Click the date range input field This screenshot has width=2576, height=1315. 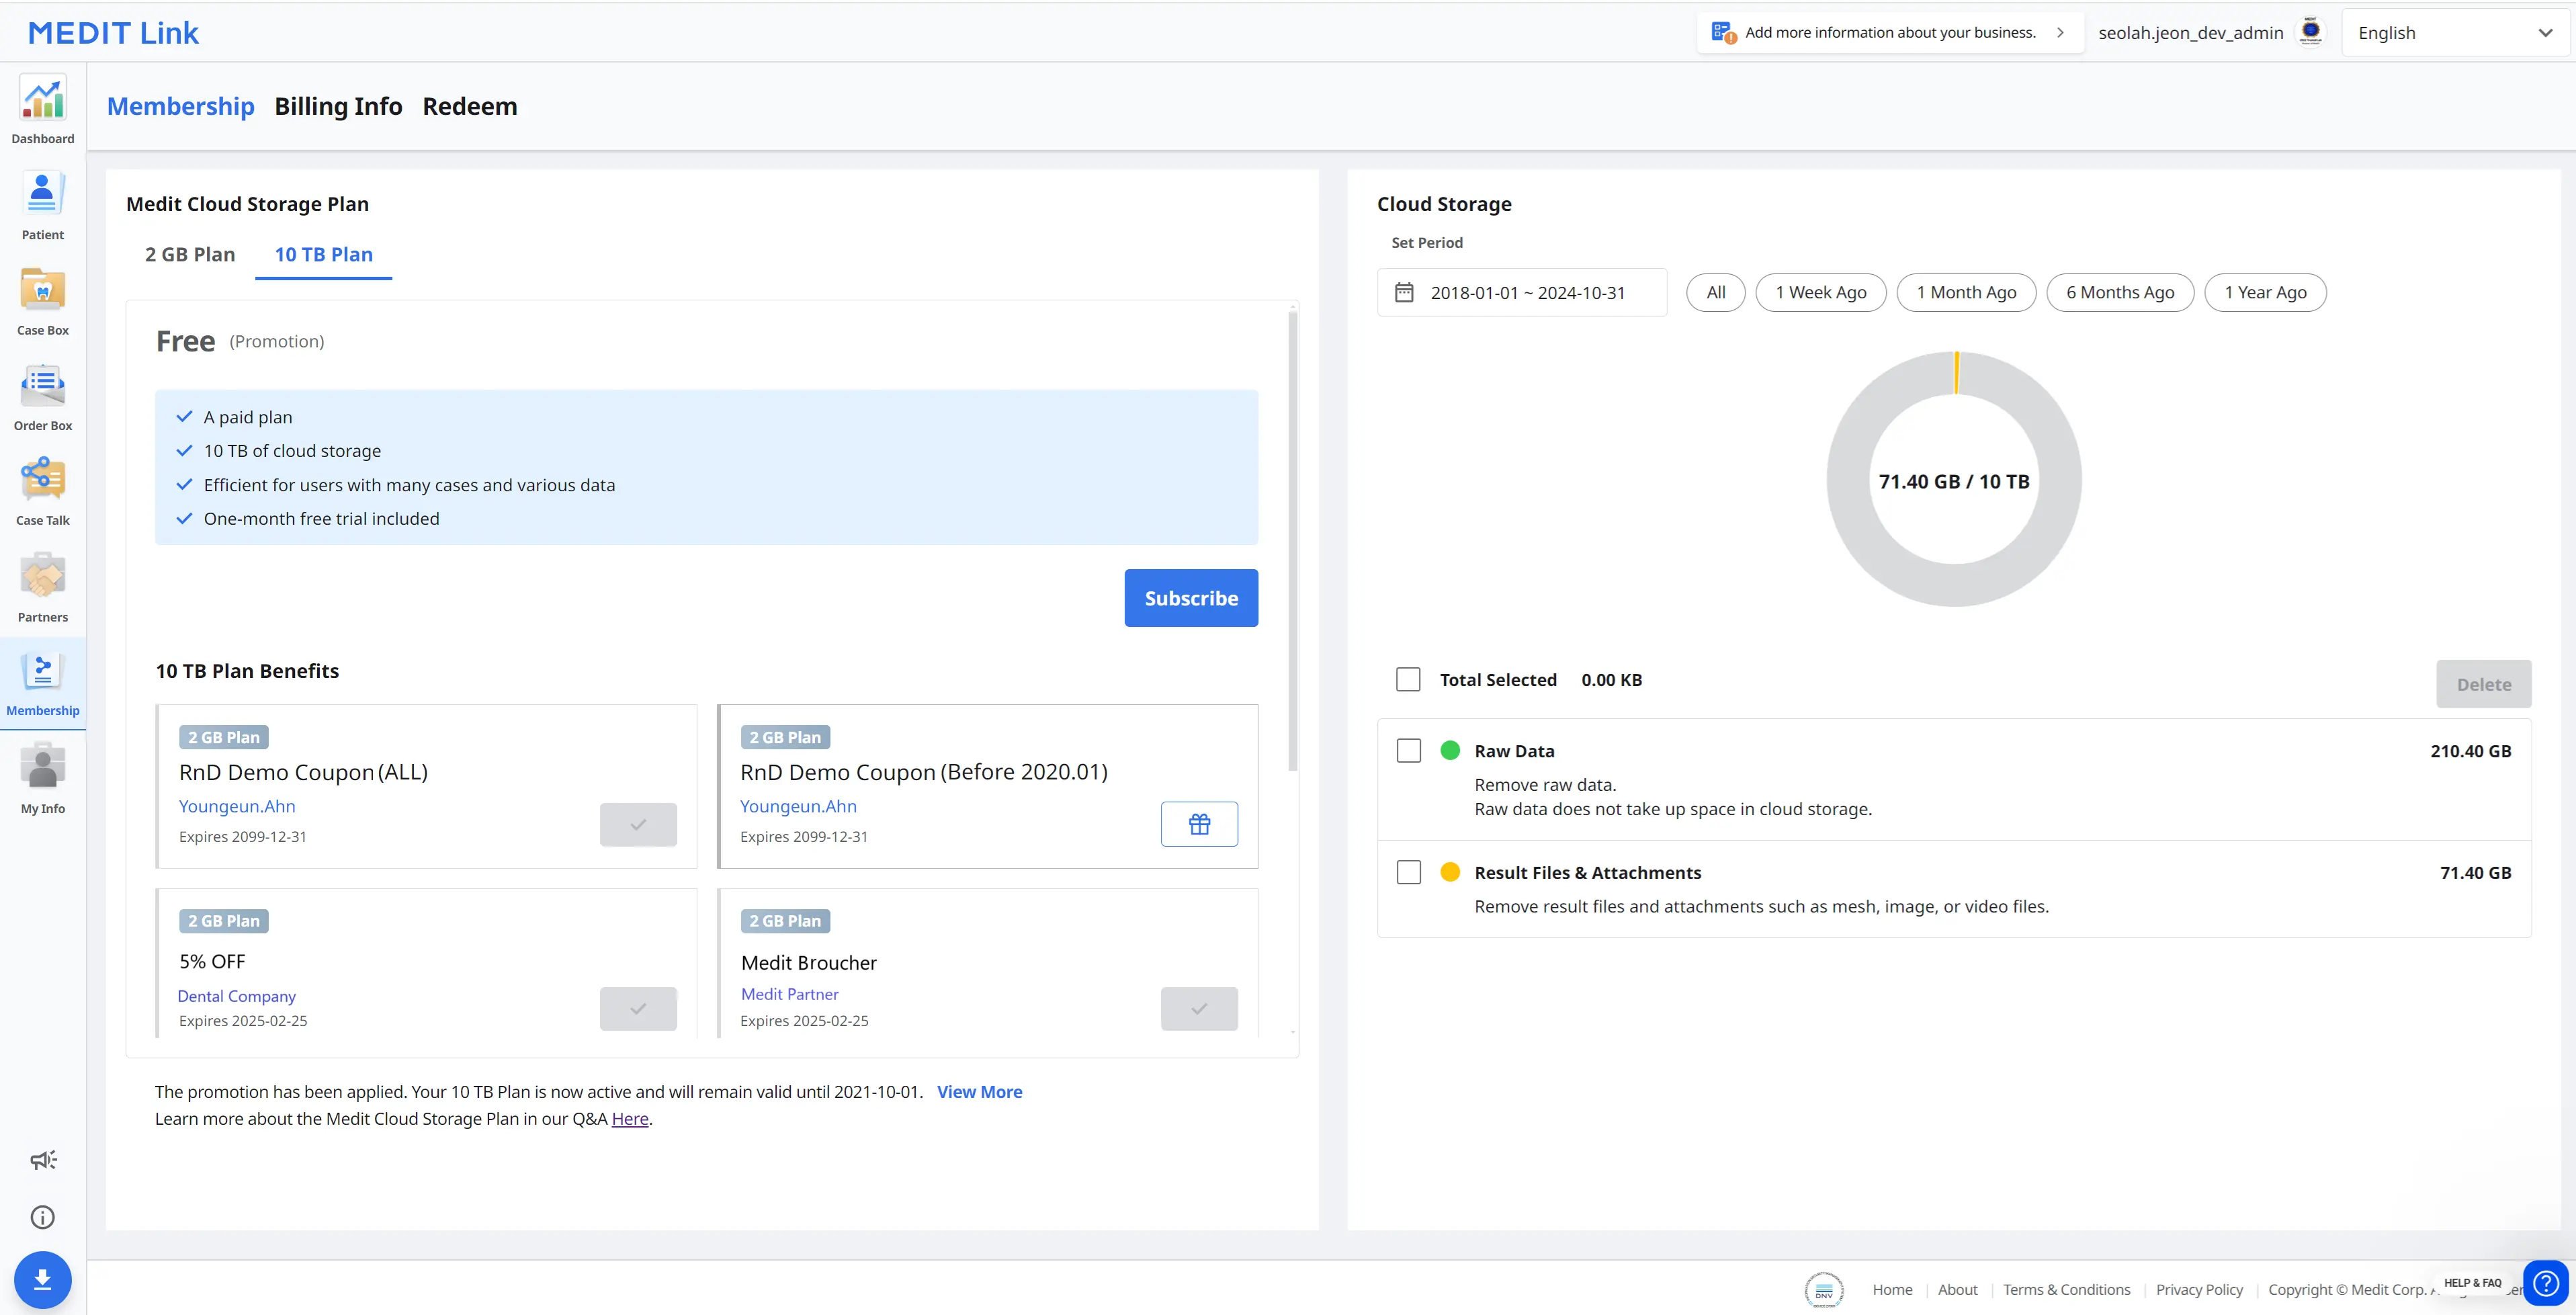coord(1522,292)
